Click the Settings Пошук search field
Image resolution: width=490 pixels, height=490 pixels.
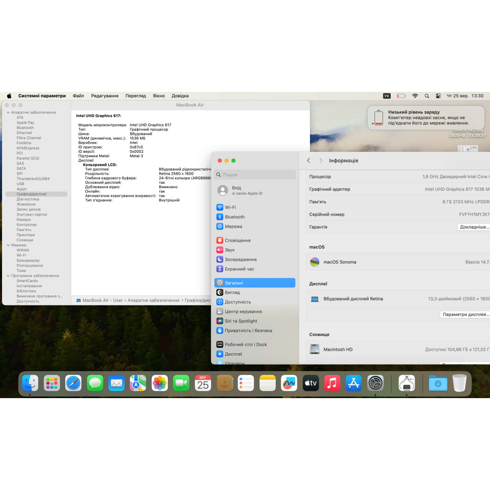pyautogui.click(x=255, y=175)
